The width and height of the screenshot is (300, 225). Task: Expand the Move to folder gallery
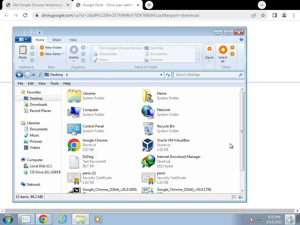(198, 60)
